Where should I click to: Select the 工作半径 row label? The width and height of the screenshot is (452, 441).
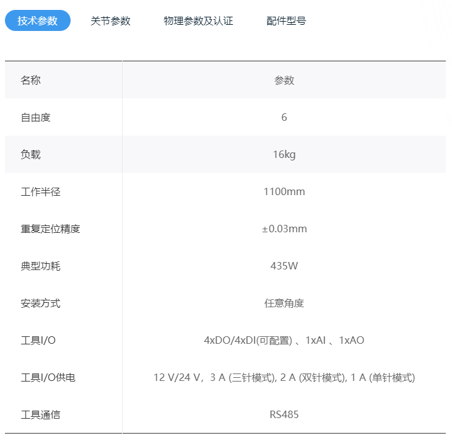(x=41, y=191)
